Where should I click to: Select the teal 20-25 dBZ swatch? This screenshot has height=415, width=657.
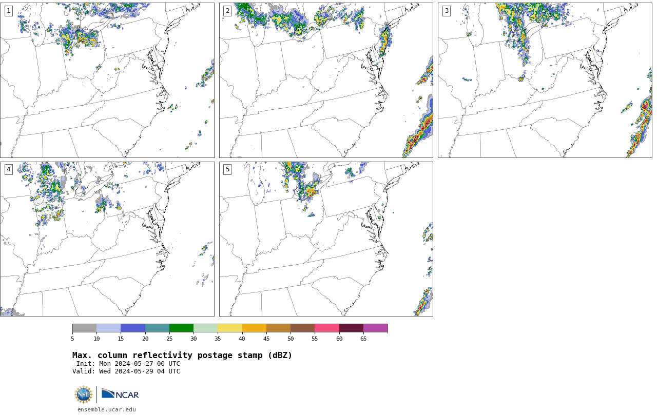click(157, 328)
